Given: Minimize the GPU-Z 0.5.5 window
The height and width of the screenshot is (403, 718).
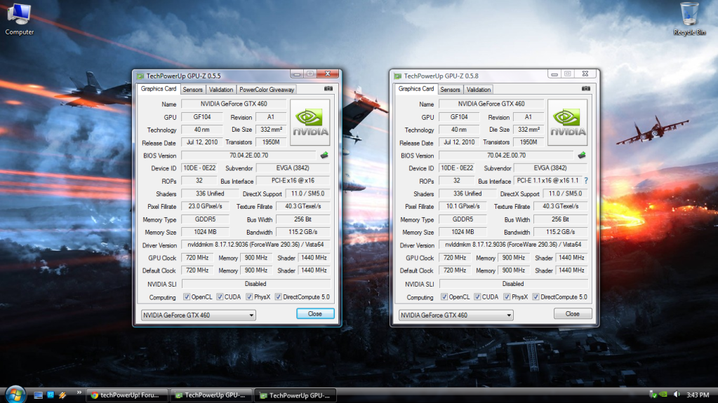Looking at the screenshot, I should (297, 74).
